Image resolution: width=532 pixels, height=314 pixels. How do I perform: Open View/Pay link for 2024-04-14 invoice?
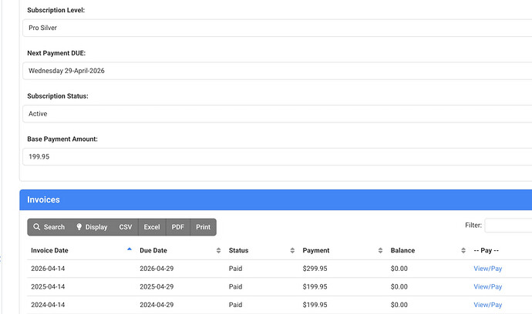(x=488, y=305)
